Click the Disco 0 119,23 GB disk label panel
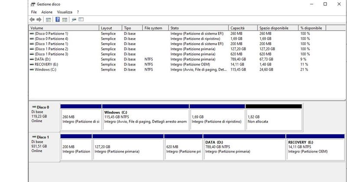The width and height of the screenshot is (347, 182). click(x=44, y=117)
